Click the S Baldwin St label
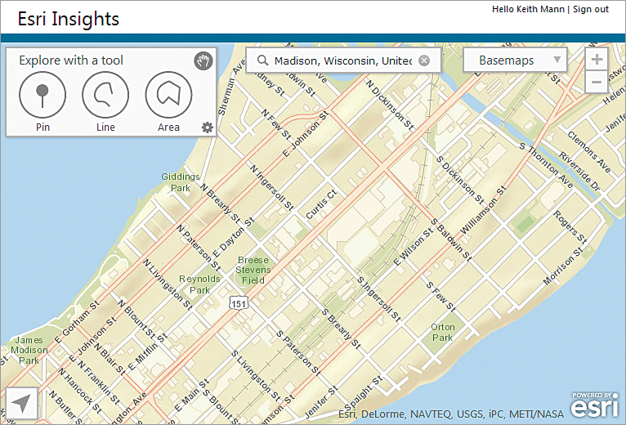The width and height of the screenshot is (626, 425). click(451, 239)
